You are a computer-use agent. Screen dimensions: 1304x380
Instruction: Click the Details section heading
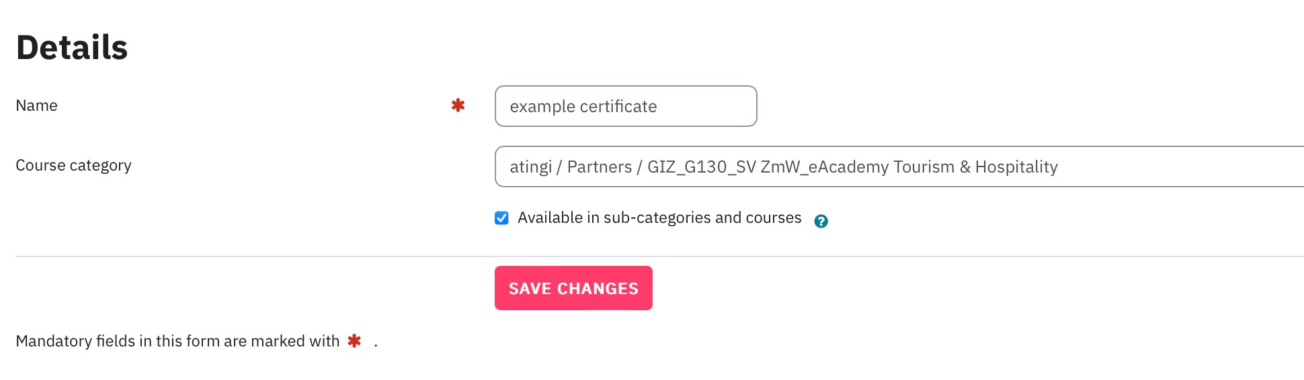(72, 48)
